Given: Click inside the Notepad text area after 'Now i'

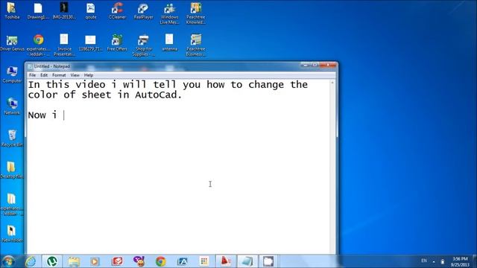Looking at the screenshot, I should pyautogui.click(x=64, y=115).
